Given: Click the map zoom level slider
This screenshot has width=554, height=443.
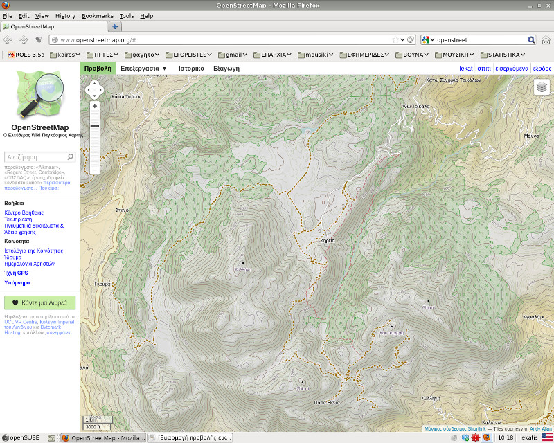Looking at the screenshot, I should (x=94, y=126).
